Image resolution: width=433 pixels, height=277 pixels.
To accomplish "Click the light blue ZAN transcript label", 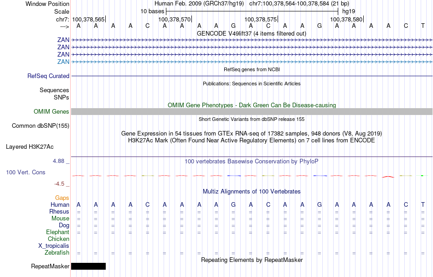I will tap(63, 62).
